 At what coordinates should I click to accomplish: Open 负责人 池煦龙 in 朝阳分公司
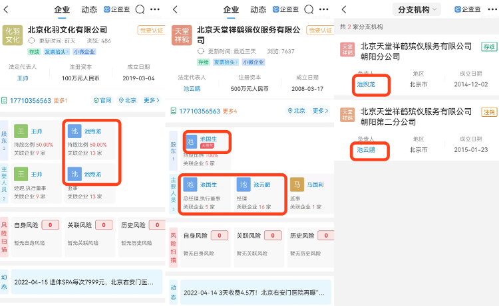[366, 84]
